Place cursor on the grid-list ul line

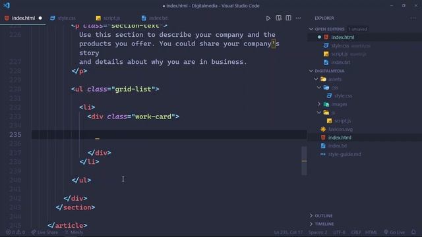pos(115,89)
